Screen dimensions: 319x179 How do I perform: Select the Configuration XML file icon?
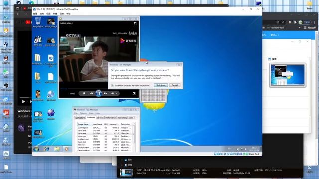tap(51, 60)
